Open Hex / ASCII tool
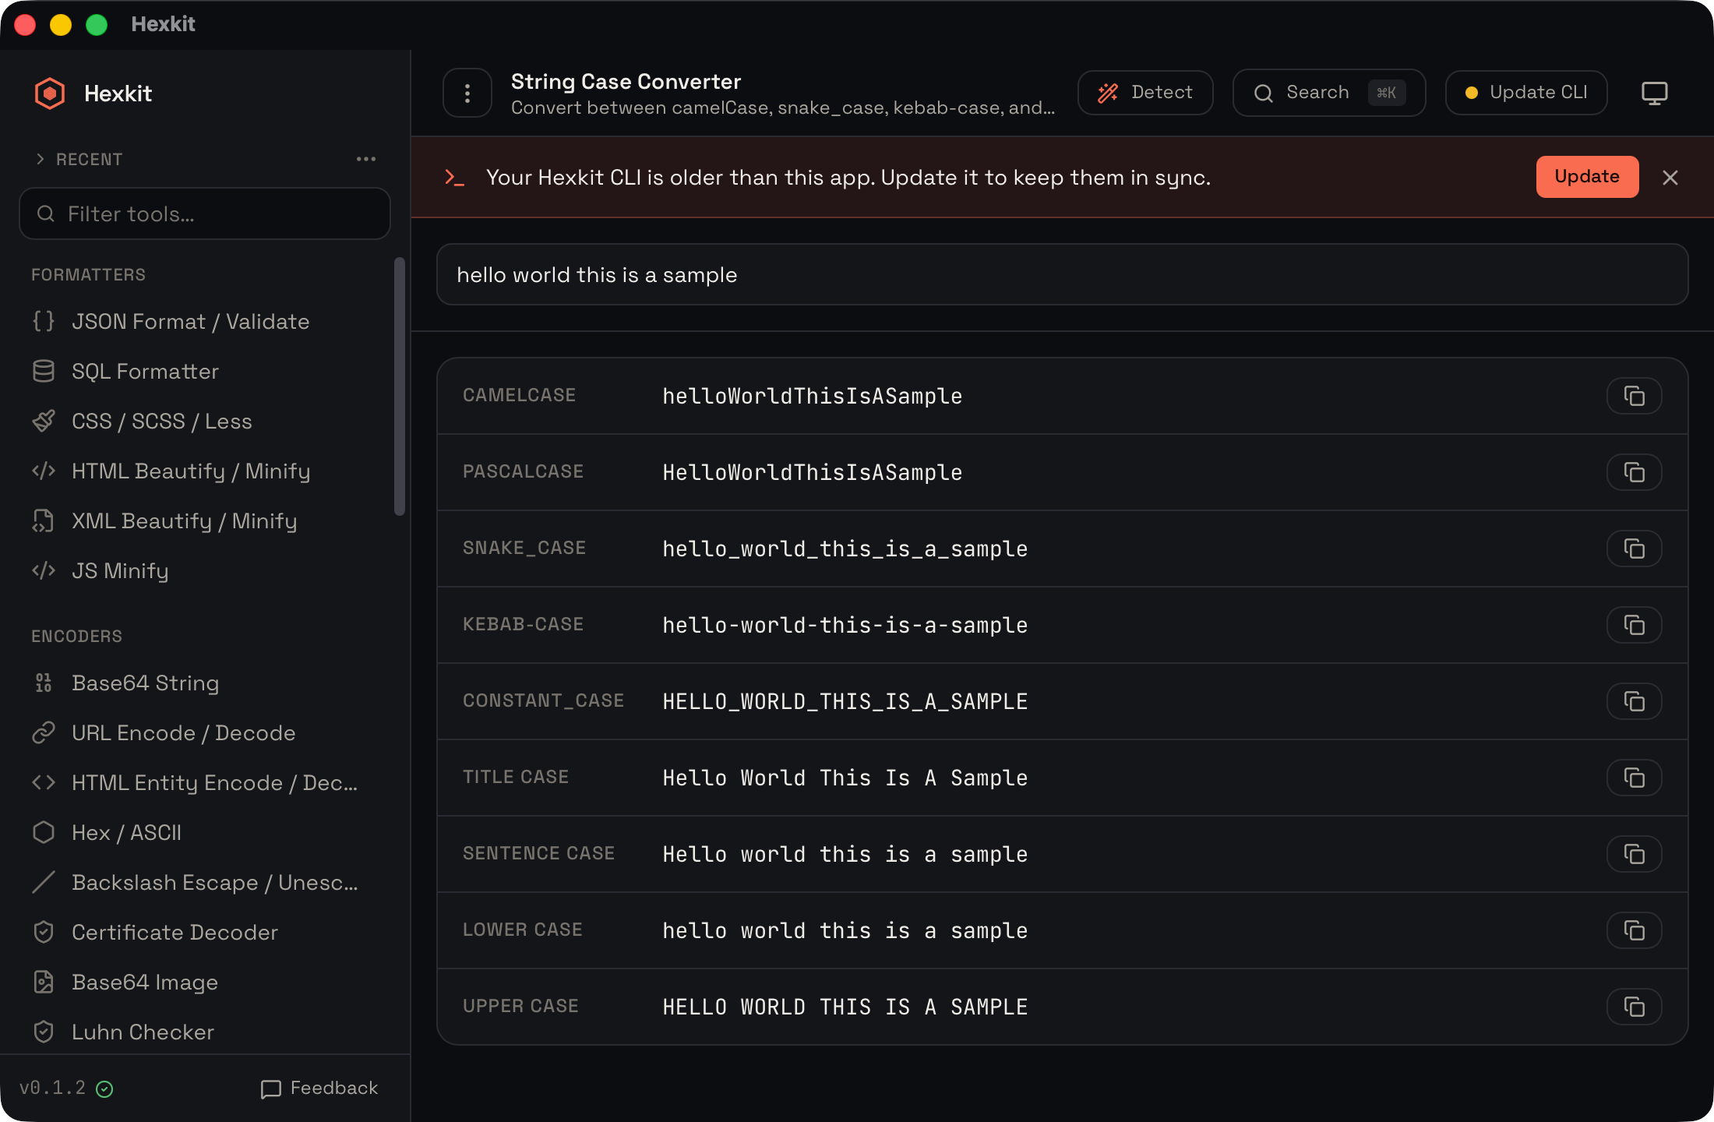1714x1122 pixels. tap(204, 833)
